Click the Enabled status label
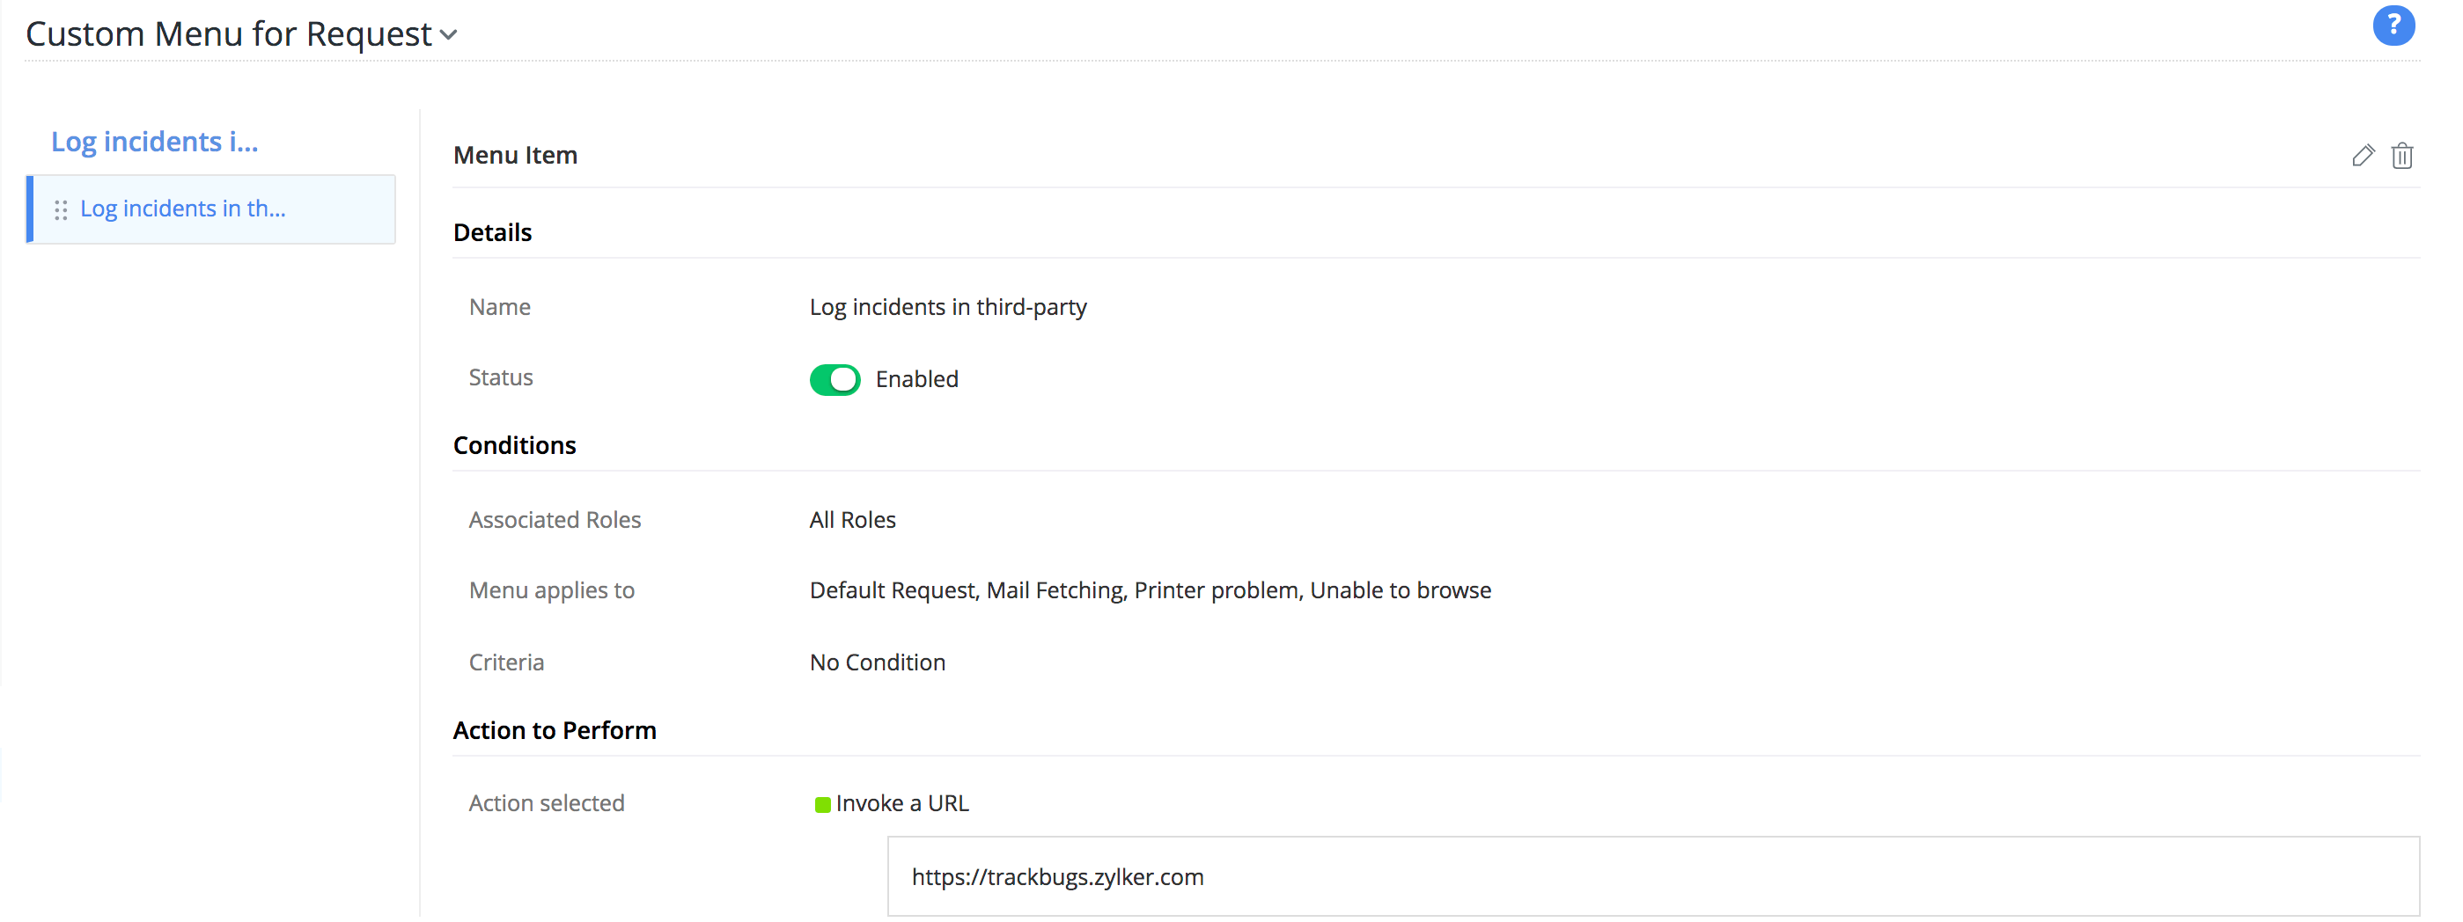The width and height of the screenshot is (2463, 922). coord(916,379)
